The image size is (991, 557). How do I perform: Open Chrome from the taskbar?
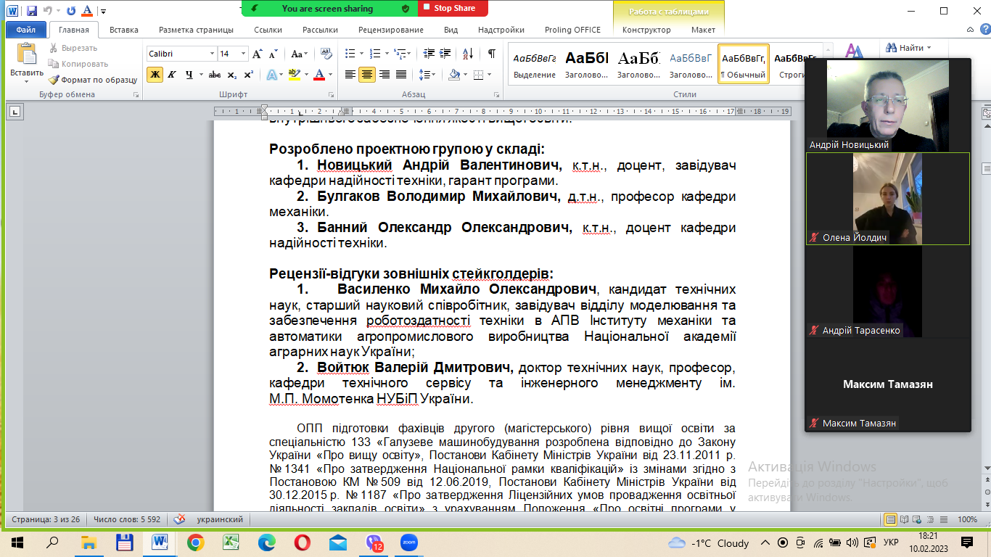point(195,542)
